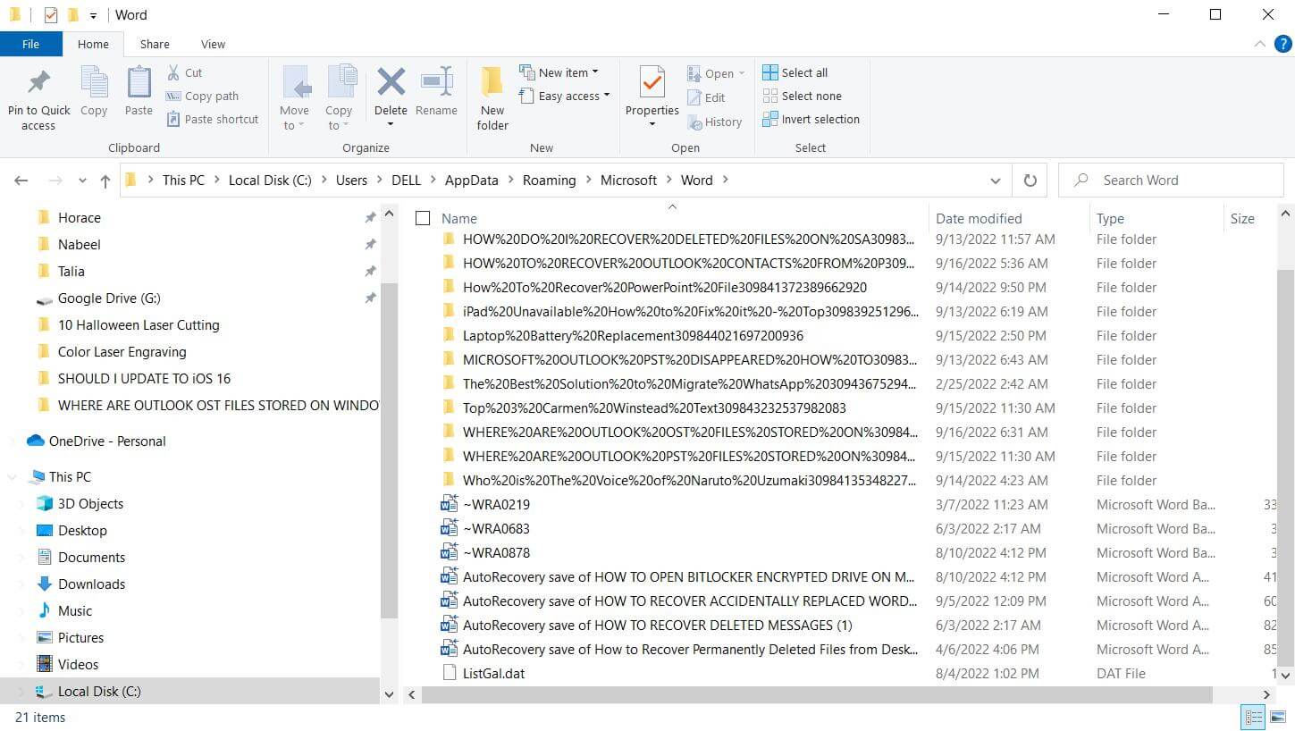The image size is (1295, 731).
Task: Open the Customize Quick Access Toolbar dropdown
Action: [93, 15]
